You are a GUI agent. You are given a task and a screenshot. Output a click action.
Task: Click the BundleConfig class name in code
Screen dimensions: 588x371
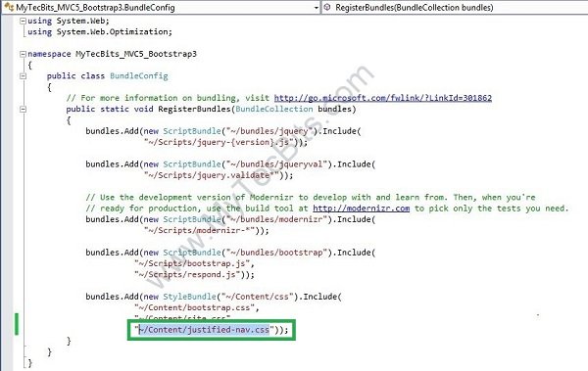click(x=139, y=76)
